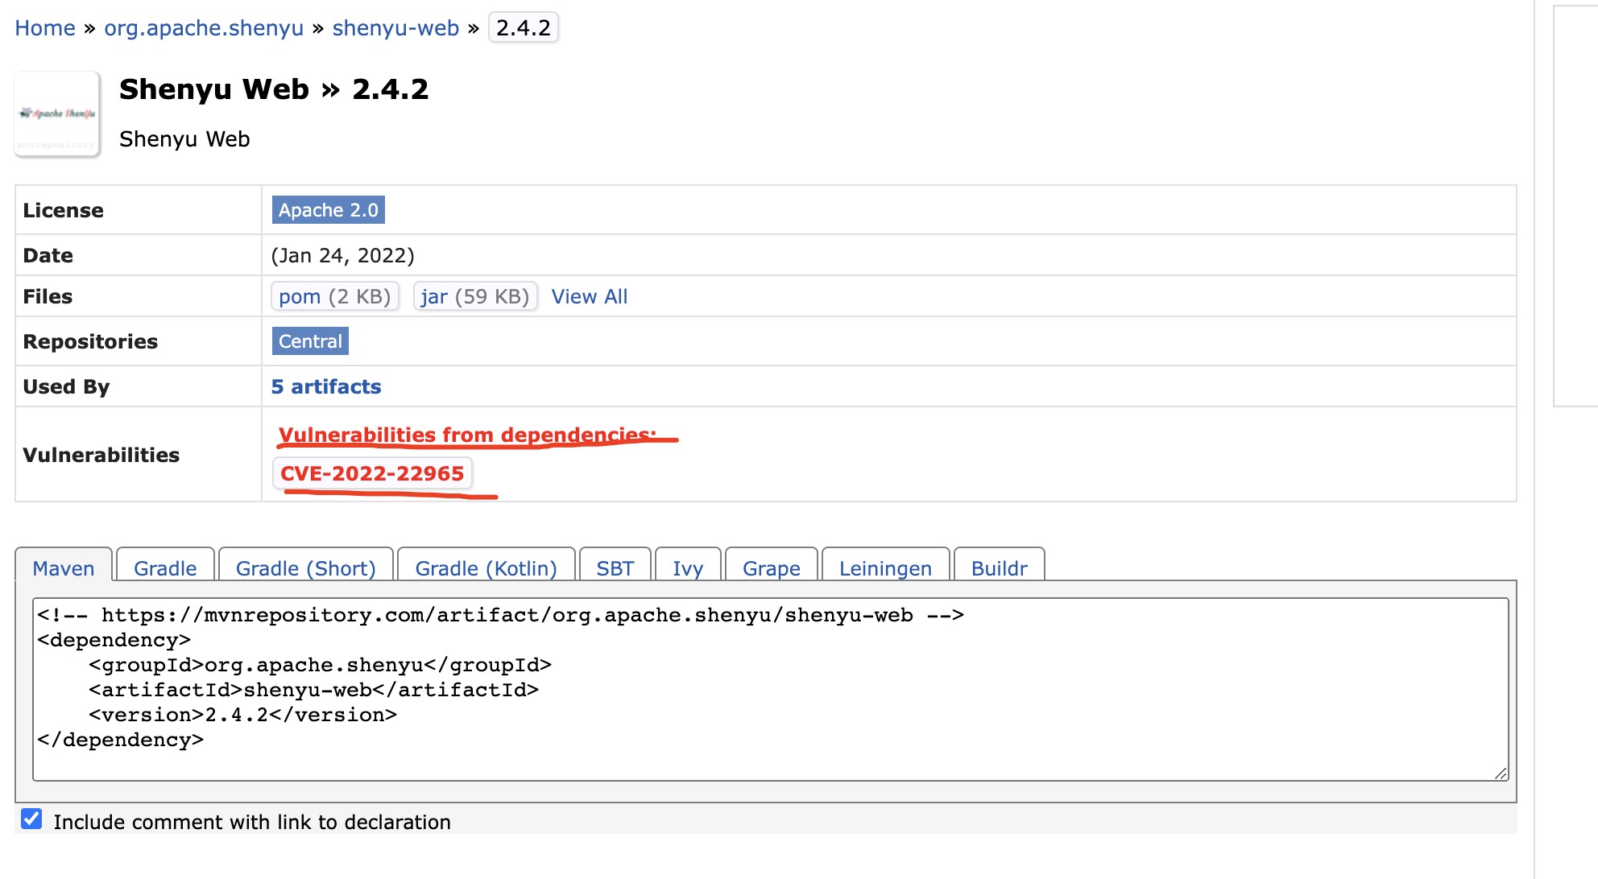Switch to the Gradle tab

click(x=165, y=568)
